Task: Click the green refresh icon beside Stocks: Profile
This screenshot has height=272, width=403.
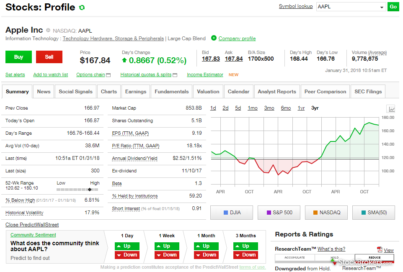Action: click(x=82, y=8)
